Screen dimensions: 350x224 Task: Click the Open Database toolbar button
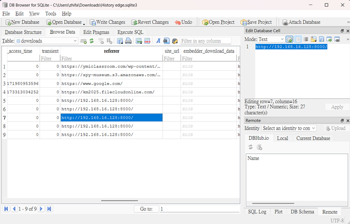coord(64,22)
